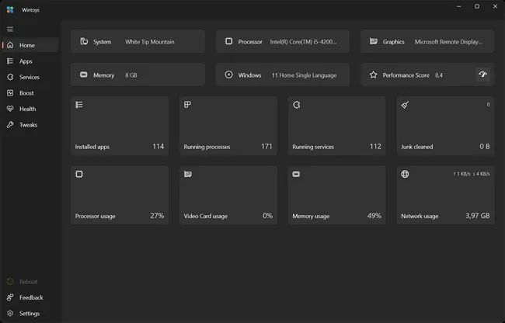Open the Services page
Viewport: 505px width, 323px height.
[30, 77]
